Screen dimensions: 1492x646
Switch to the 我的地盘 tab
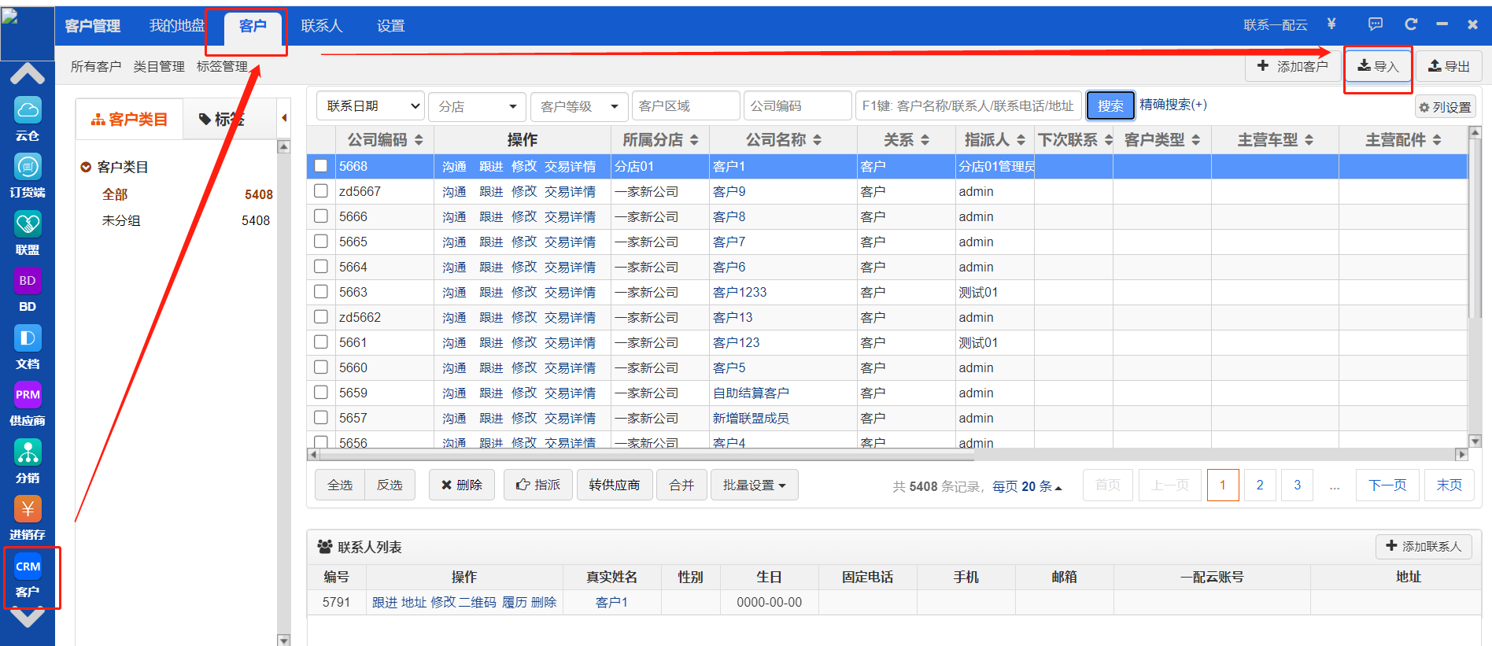tap(177, 26)
